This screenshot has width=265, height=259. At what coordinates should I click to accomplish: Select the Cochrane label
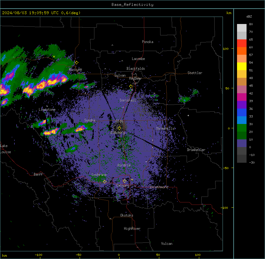click(x=99, y=175)
